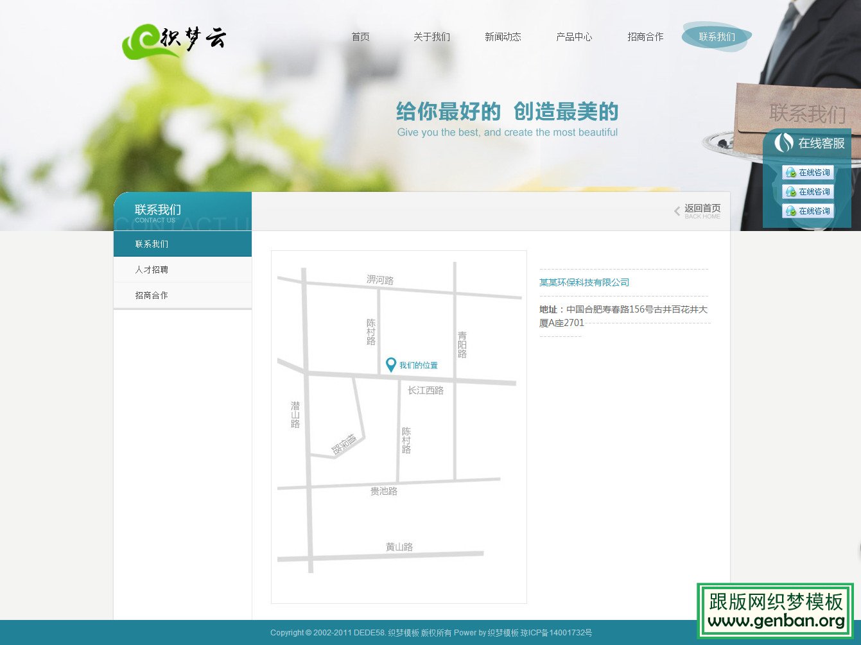Select 招商合作 in the left sidebar
Image resolution: width=861 pixels, height=645 pixels.
click(152, 295)
